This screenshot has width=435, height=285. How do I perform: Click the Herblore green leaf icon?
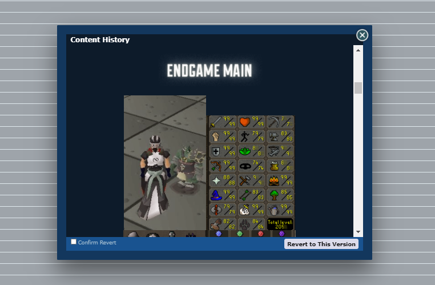click(245, 151)
